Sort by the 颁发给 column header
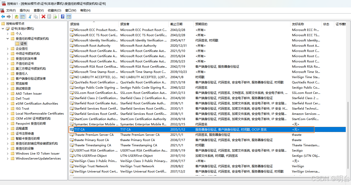This screenshot has width=351, height=185. tap(94, 24)
